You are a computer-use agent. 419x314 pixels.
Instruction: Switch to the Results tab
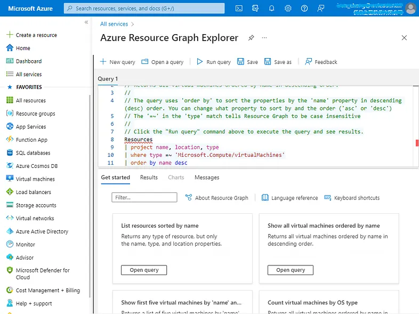pos(149,178)
